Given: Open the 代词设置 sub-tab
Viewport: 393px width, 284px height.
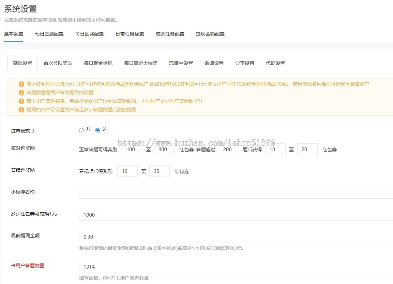Looking at the screenshot, I should point(275,63).
